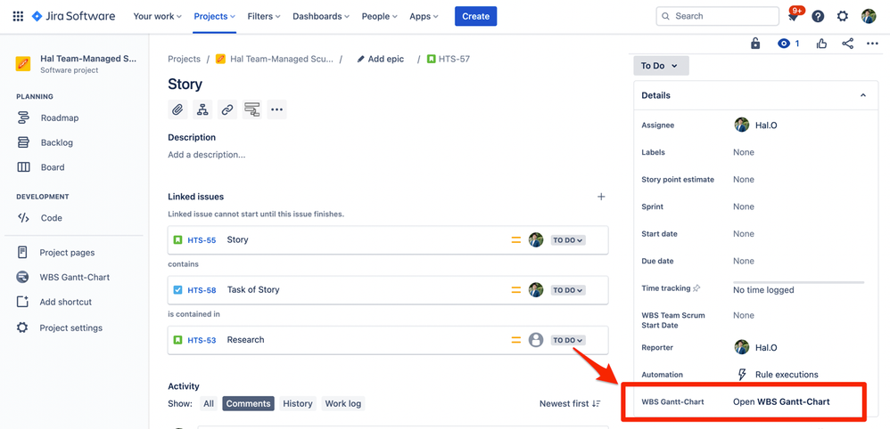Image resolution: width=890 pixels, height=429 pixels.
Task: Click the thumbs up vote icon
Action: click(821, 44)
